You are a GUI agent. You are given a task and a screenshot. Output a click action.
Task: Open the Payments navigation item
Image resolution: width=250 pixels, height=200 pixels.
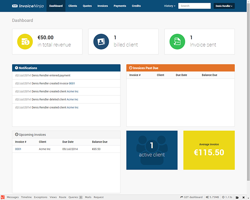pyautogui.click(x=120, y=6)
